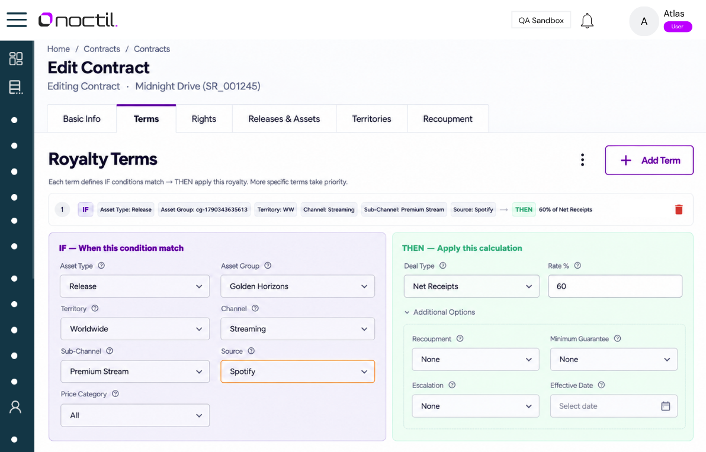
Task: Show help for Price Category
Action: tap(115, 394)
